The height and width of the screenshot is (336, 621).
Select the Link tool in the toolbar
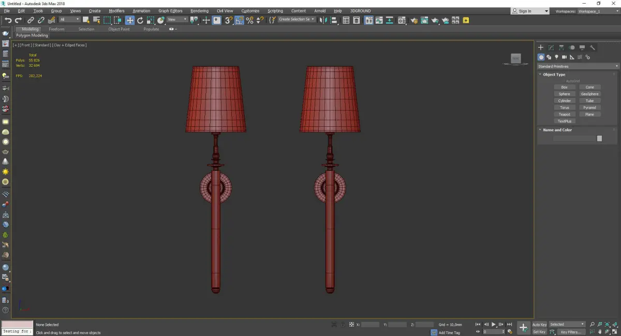tap(31, 20)
